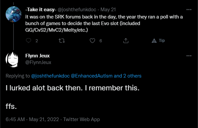Image resolution: width=198 pixels, height=128 pixels.
Task: Click the May 21 date on the first tweet
Action: click(108, 10)
